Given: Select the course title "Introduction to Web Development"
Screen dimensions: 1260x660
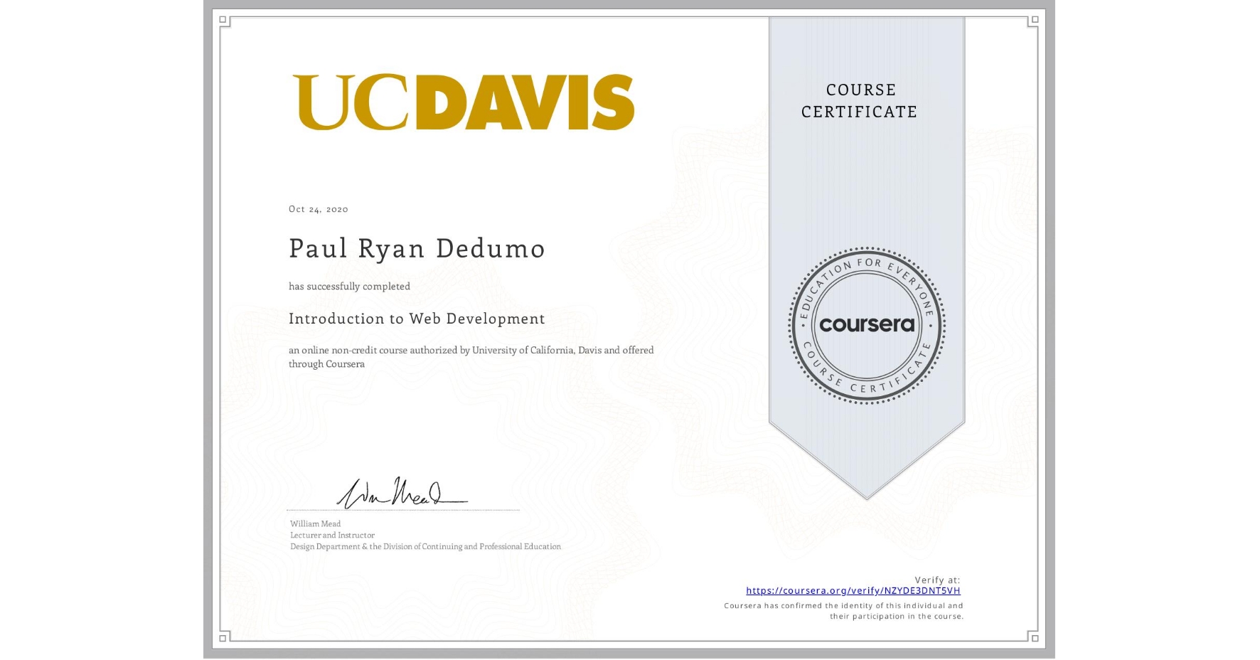Looking at the screenshot, I should [417, 319].
